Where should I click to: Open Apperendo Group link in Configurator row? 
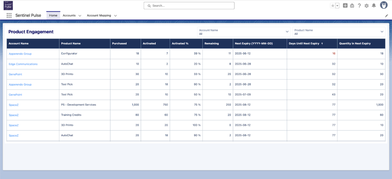20,54
